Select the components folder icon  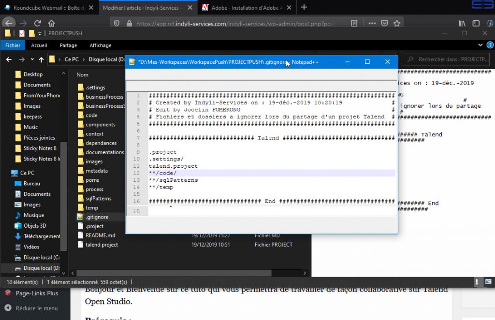[81, 124]
